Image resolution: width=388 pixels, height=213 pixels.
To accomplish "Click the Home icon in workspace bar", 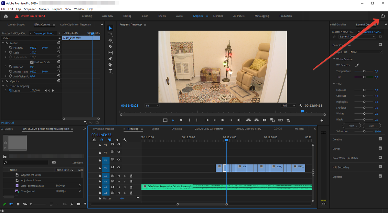I will (x=6, y=16).
